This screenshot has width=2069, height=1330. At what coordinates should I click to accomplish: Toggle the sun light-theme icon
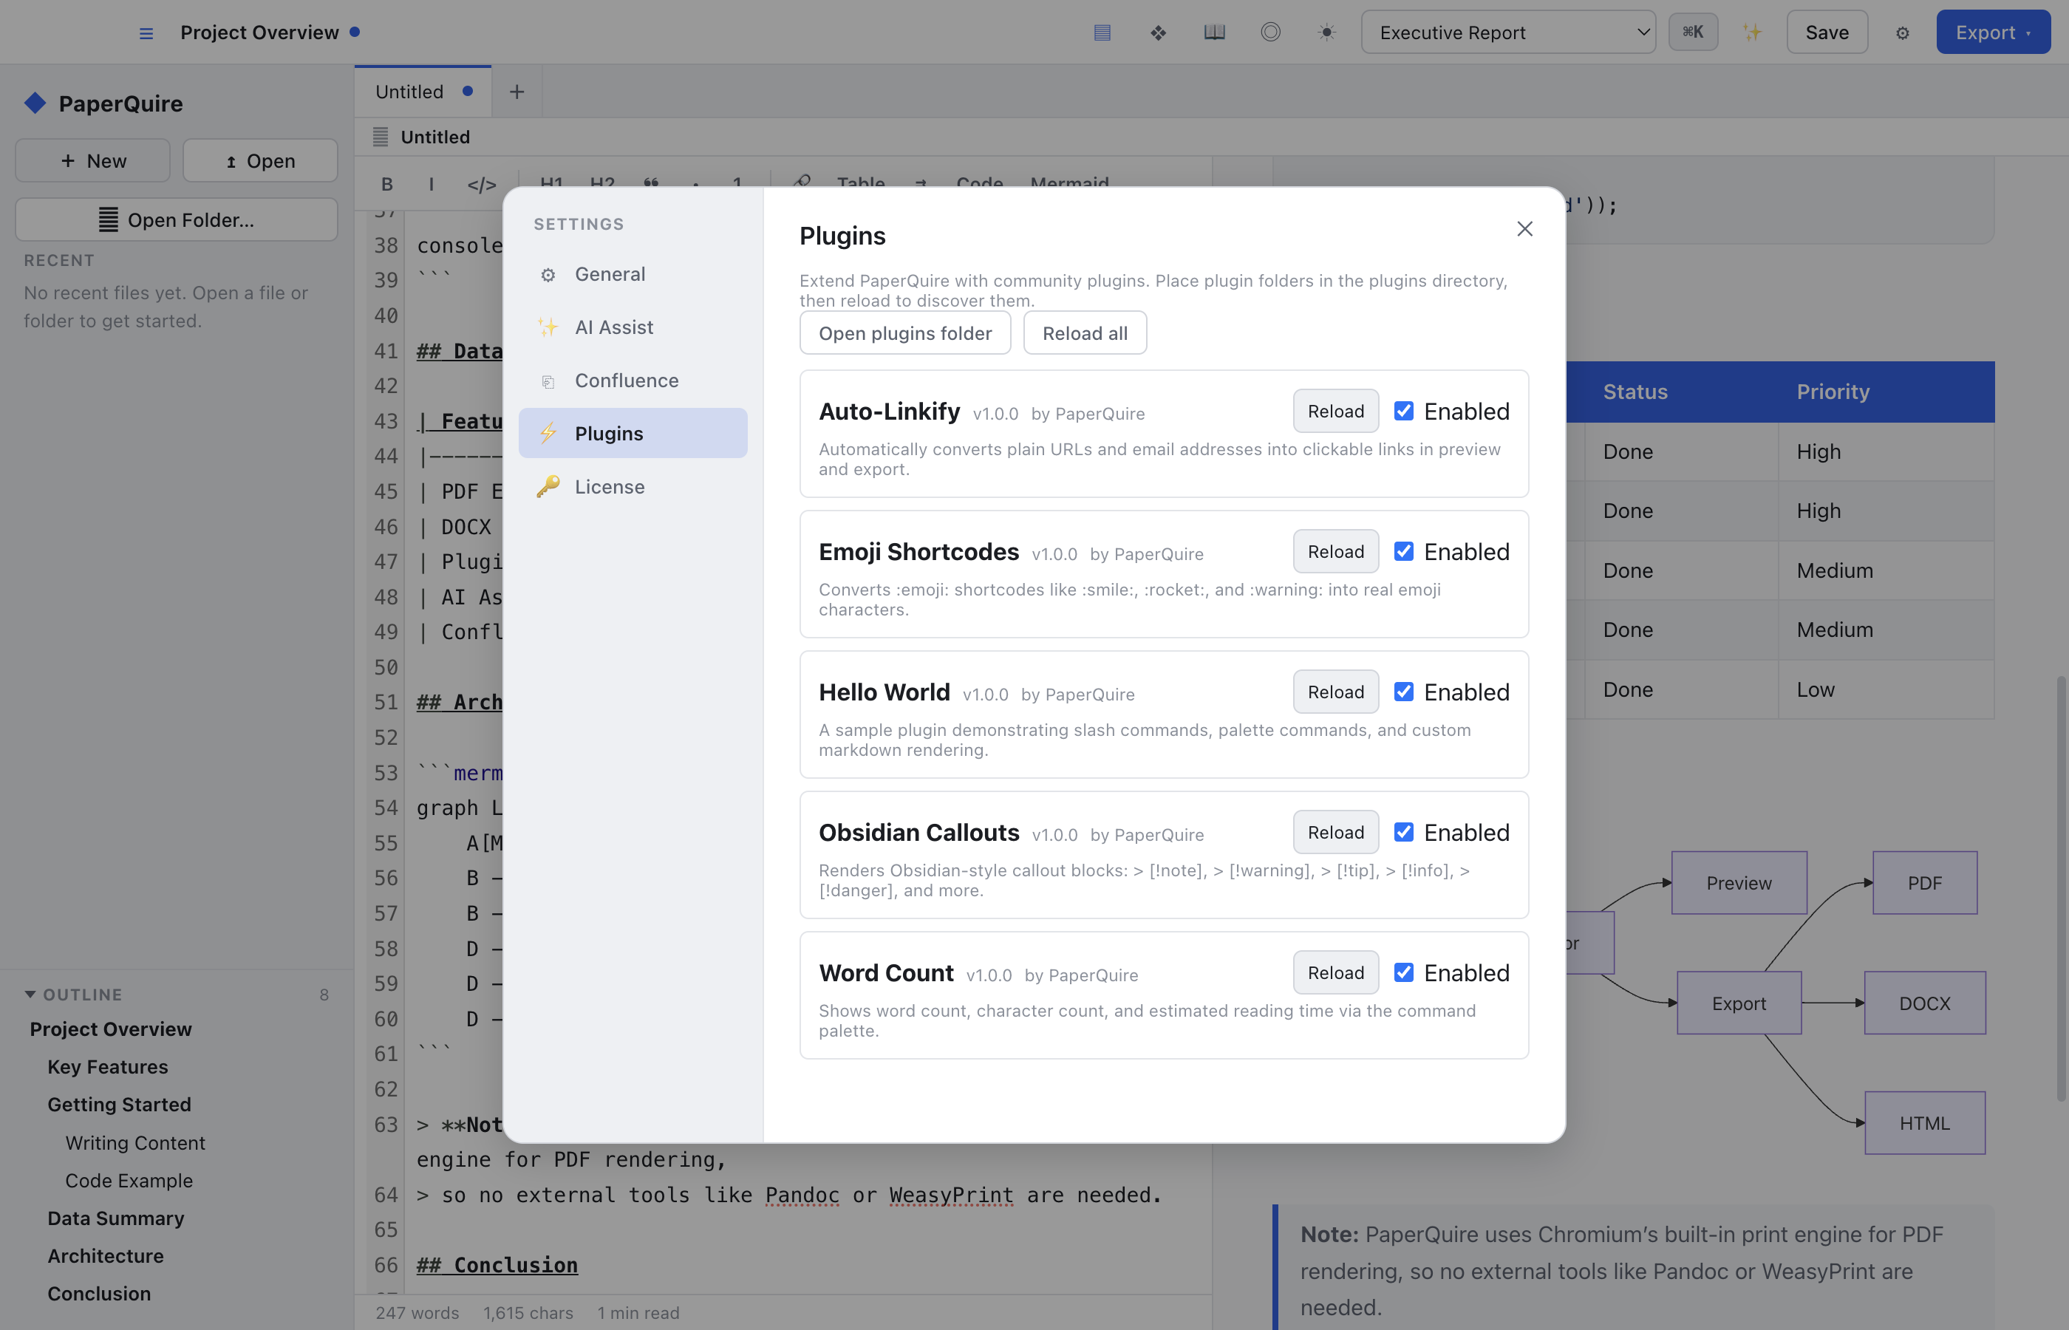[1326, 33]
